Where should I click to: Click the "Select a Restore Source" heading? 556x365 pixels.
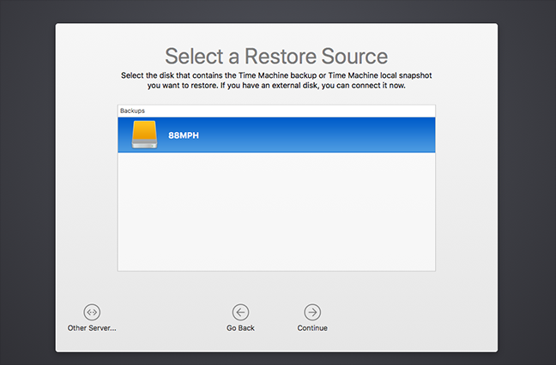point(276,57)
